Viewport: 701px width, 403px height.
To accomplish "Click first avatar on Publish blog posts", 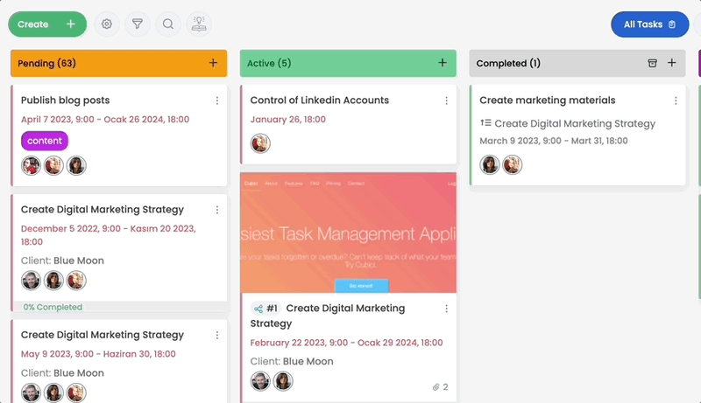I will pyautogui.click(x=31, y=166).
